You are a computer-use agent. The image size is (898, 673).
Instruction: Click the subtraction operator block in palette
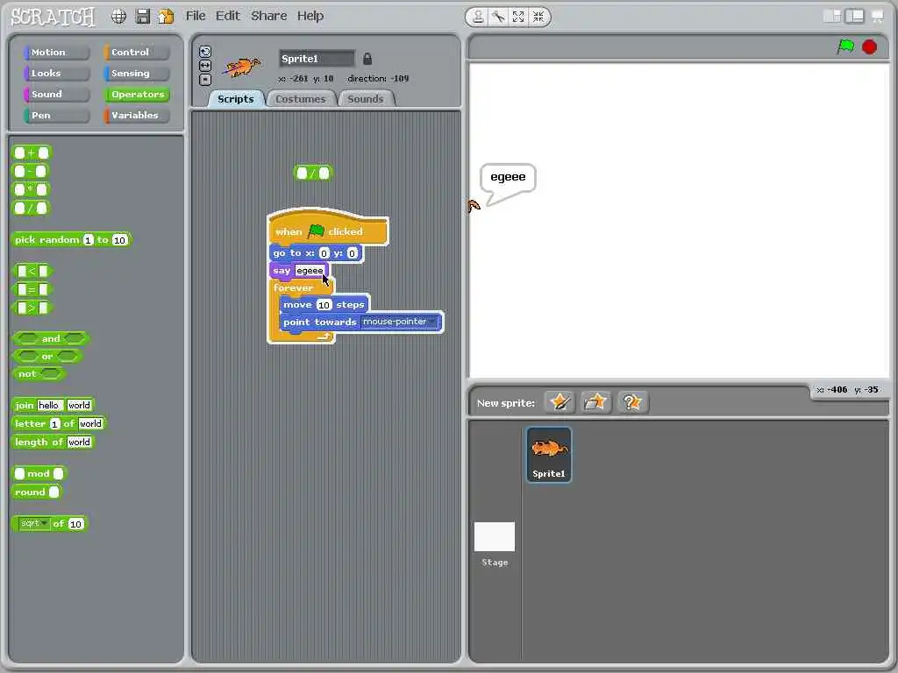(31, 171)
